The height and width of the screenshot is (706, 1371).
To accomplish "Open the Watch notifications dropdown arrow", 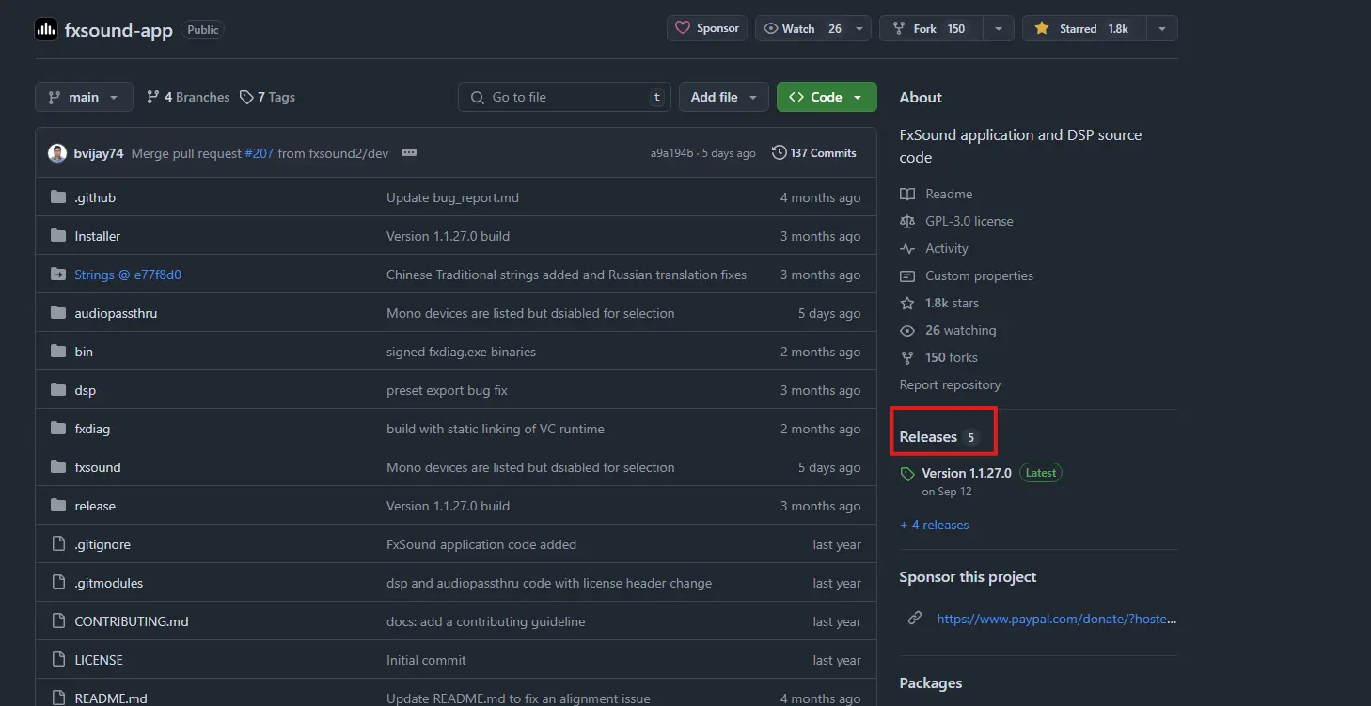I will click(x=859, y=28).
